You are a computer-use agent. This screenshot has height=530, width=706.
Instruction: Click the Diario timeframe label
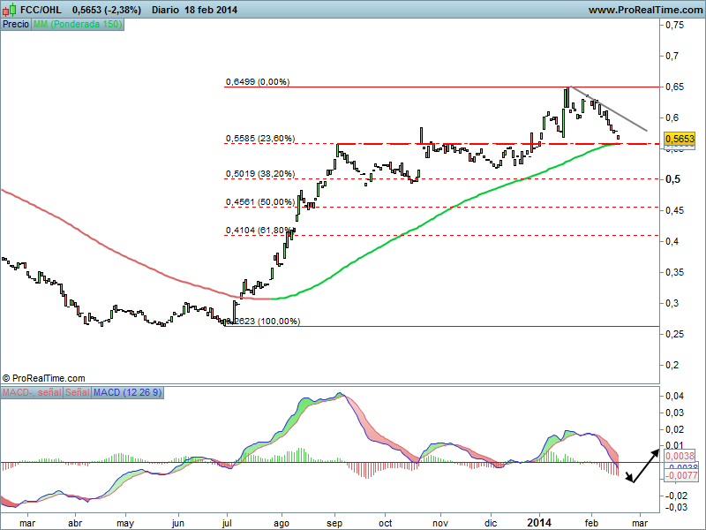click(x=166, y=10)
